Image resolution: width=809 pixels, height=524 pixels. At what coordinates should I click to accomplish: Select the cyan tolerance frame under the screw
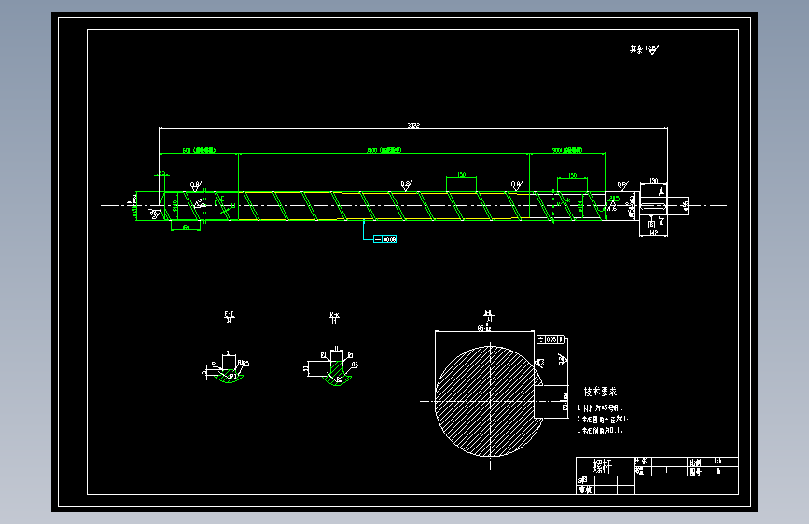(x=384, y=240)
